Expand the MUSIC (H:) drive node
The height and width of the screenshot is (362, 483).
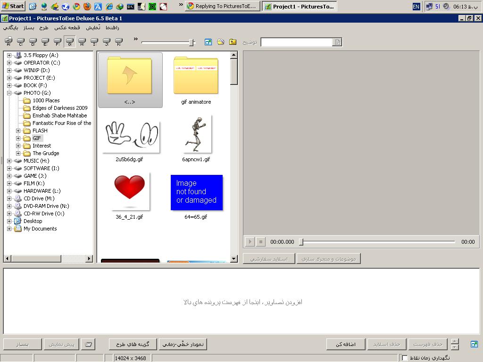click(9, 161)
